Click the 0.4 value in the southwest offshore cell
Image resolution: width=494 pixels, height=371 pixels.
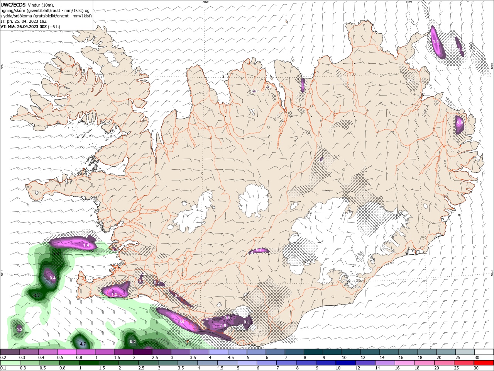coord(53,278)
